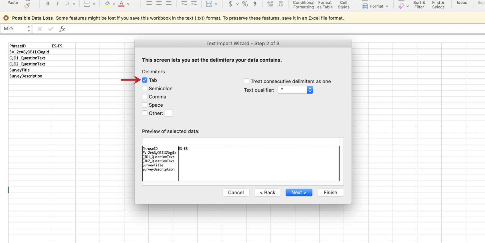Click the Merge & Center icon
The width and height of the screenshot is (485, 243).
[x=209, y=4]
